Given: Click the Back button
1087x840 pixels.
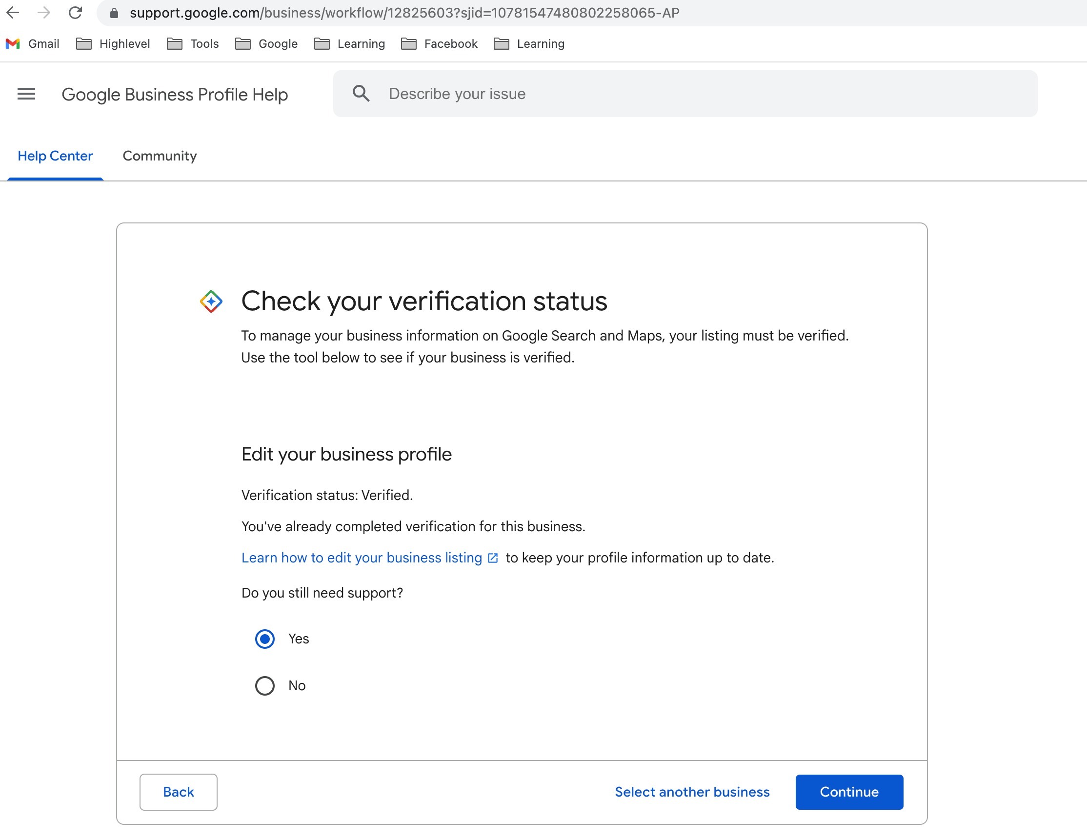Looking at the screenshot, I should 178,792.
